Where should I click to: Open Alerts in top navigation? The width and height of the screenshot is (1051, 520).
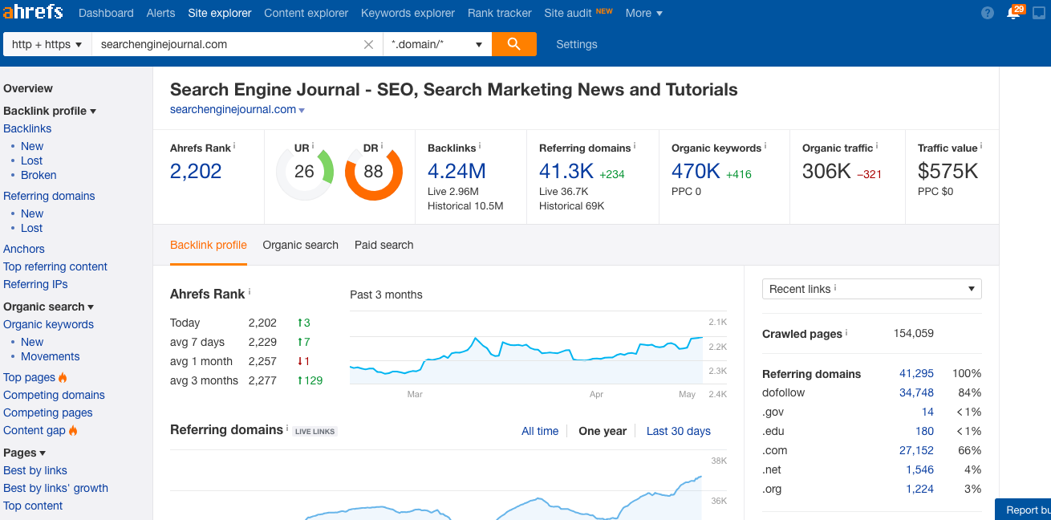point(161,13)
